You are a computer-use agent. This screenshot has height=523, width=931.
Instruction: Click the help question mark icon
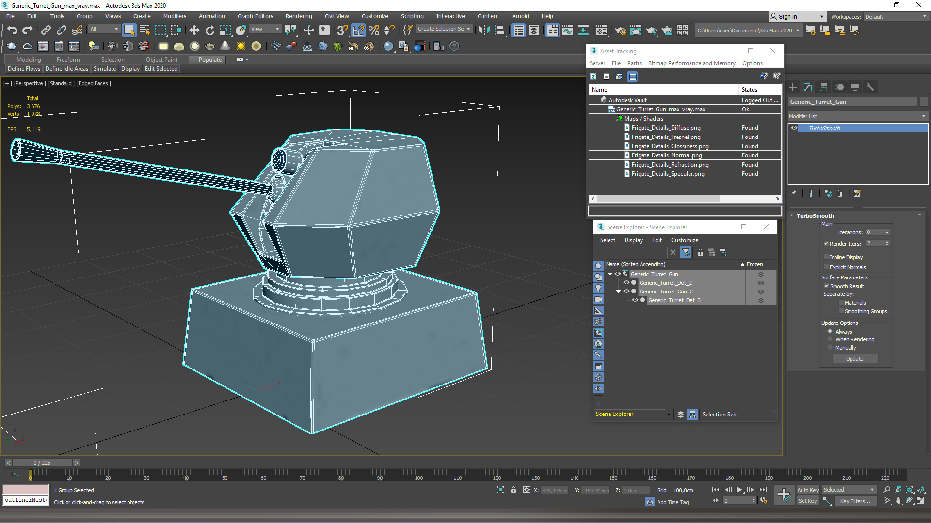(454, 46)
